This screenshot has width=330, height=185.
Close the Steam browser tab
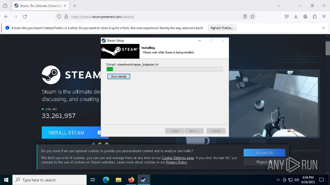pos(65,6)
